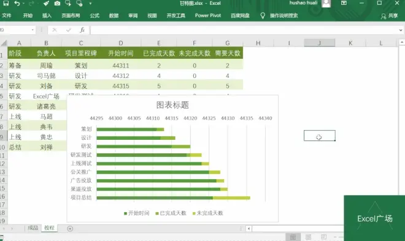Click the 研发测试 axis label in chart
The image size is (405, 241).
click(x=81, y=155)
